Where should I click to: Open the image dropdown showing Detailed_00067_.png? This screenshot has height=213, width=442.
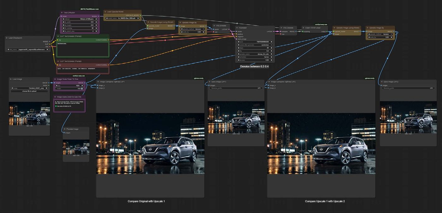pos(29,88)
